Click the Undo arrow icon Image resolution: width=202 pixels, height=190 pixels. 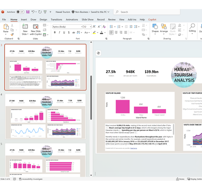[x=33, y=12]
